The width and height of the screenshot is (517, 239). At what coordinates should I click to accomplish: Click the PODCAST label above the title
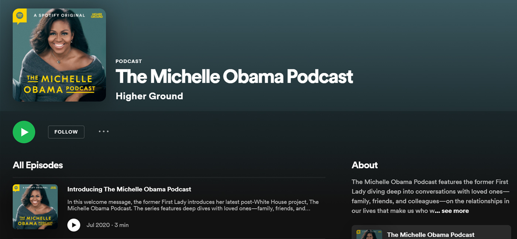(129, 61)
